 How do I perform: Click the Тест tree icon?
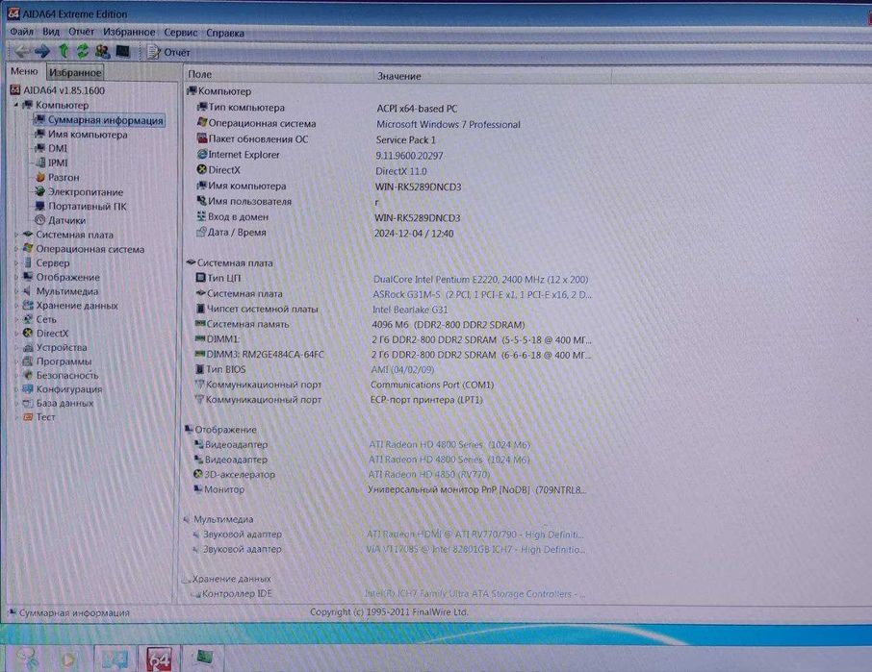[28, 416]
